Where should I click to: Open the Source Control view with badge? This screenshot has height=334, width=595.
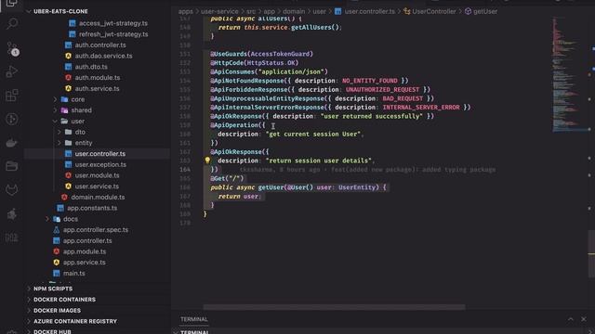(x=12, y=49)
